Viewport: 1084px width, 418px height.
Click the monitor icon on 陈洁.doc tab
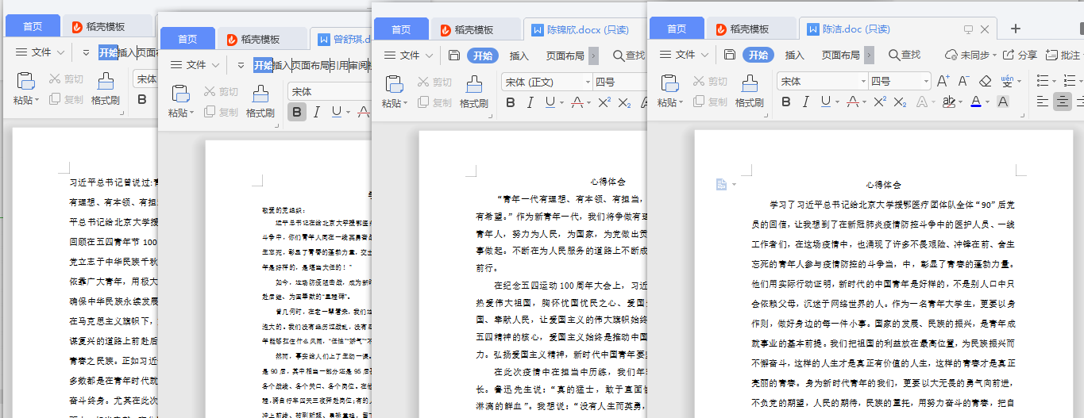click(x=968, y=29)
